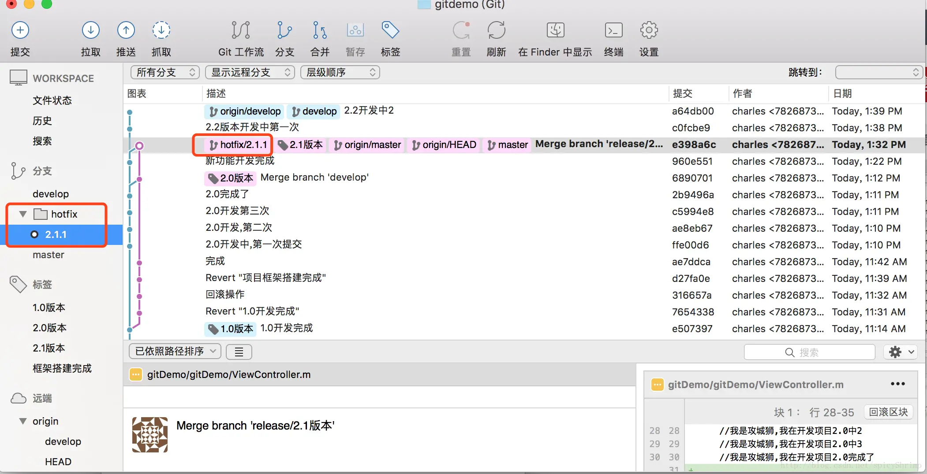The width and height of the screenshot is (927, 474).
Task: Select the 1.0版本 tag in sidebar
Action: 49,307
